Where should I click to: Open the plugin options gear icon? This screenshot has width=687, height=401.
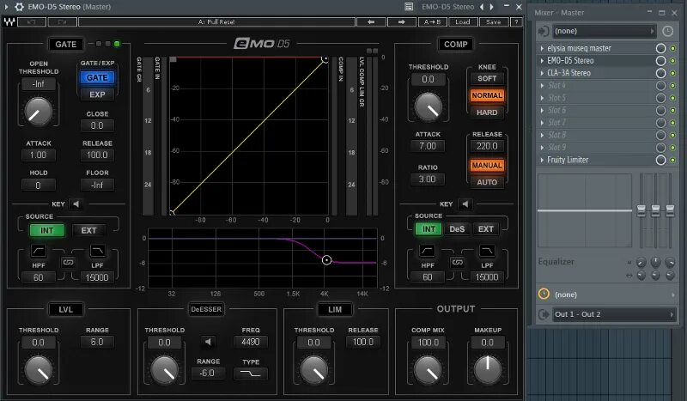click(19, 7)
